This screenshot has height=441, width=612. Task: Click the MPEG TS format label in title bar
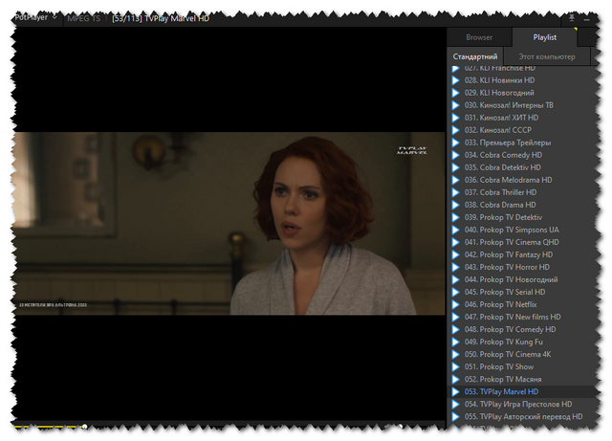click(83, 18)
